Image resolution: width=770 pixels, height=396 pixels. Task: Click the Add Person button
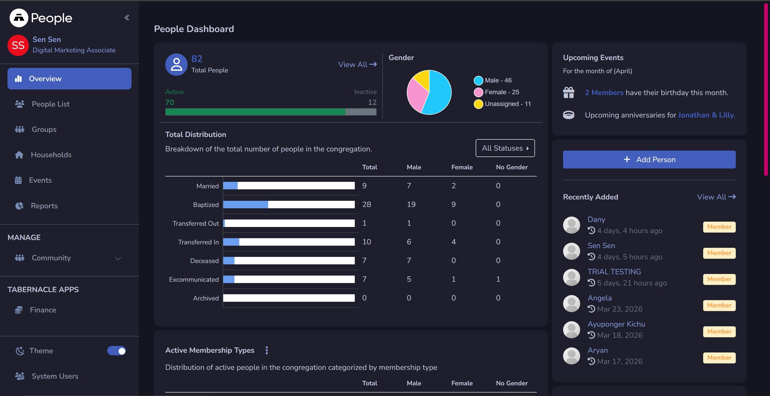point(649,159)
